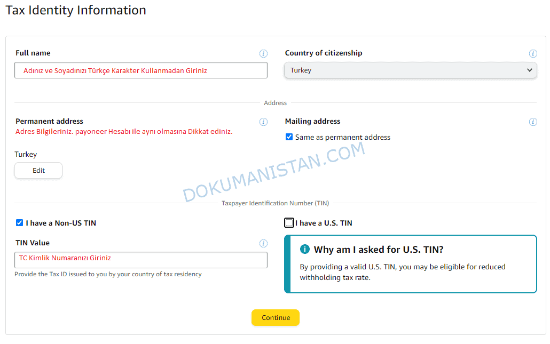Viewport: 550px width, 344px height.
Task: Click the dropdown chevron next to Turkey
Action: (529, 70)
